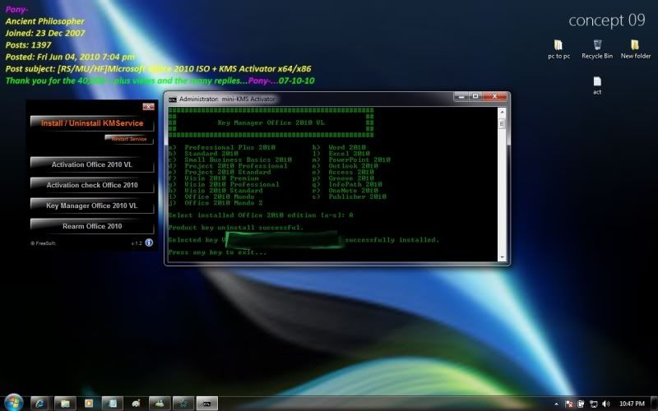The width and height of the screenshot is (658, 411).
Task: Open the Windows Start menu orb
Action: [x=14, y=403]
